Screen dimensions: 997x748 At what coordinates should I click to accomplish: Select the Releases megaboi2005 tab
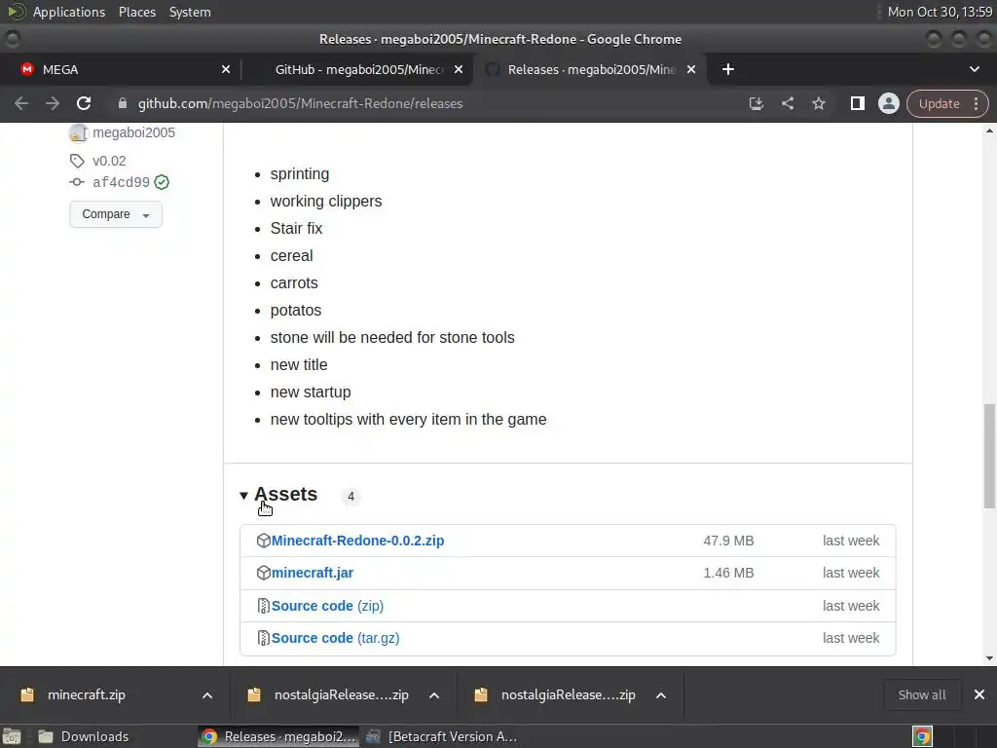tap(588, 69)
